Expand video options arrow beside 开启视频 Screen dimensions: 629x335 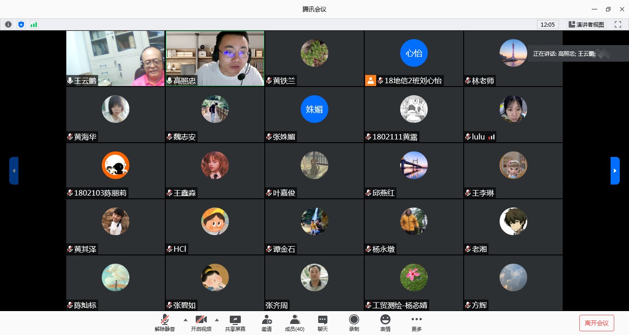[217, 320]
